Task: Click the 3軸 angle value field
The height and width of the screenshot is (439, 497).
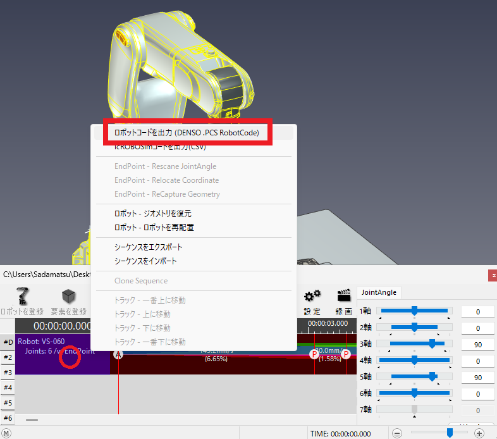Action: [477, 345]
